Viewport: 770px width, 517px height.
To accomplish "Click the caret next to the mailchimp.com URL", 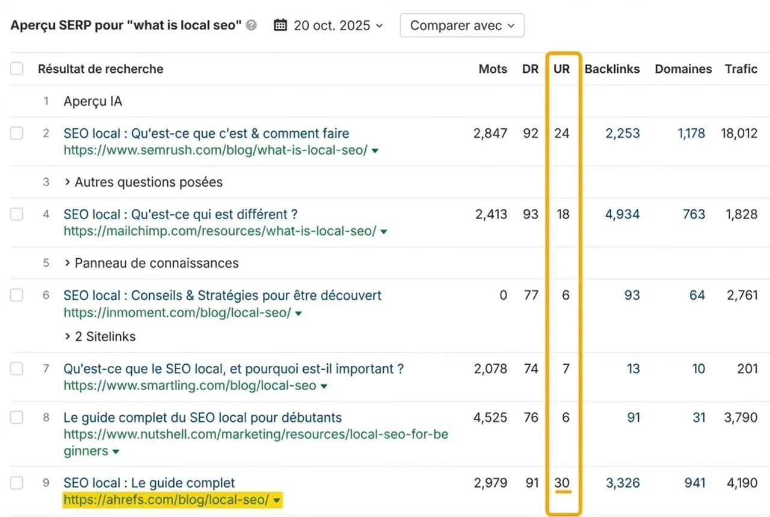I will point(384,231).
